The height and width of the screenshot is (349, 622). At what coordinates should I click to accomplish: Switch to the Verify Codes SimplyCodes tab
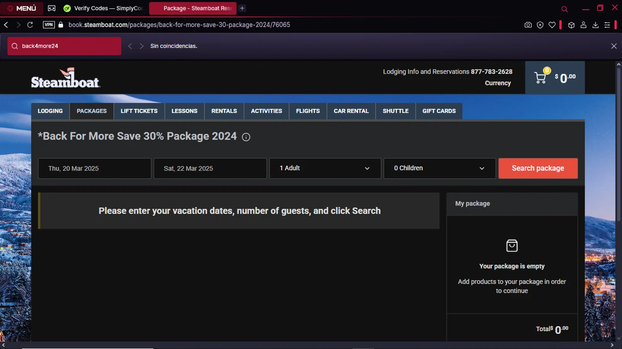coord(103,8)
